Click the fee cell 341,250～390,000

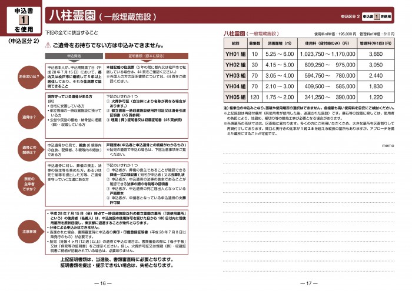tap(327, 97)
